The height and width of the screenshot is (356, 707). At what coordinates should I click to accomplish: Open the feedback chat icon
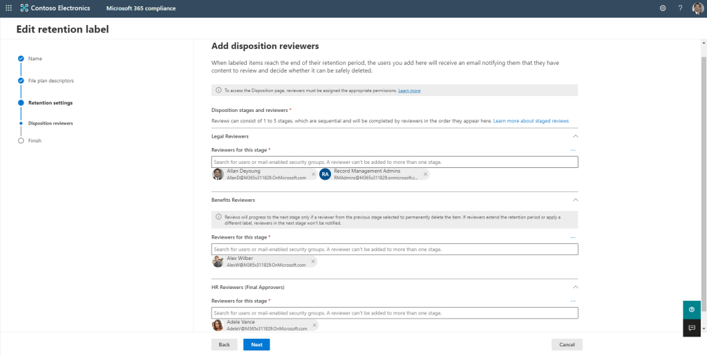pos(692,328)
